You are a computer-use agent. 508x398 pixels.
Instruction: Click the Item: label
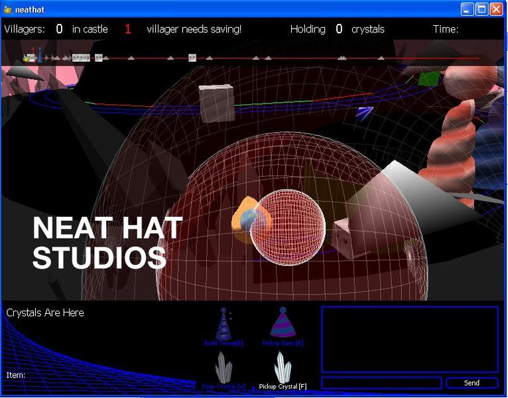(15, 375)
